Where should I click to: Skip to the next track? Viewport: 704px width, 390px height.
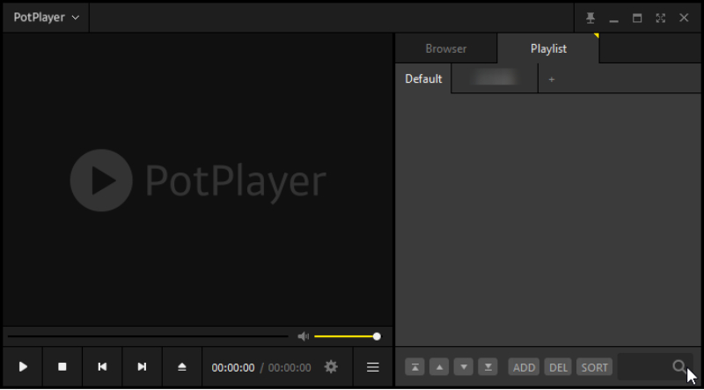142,366
